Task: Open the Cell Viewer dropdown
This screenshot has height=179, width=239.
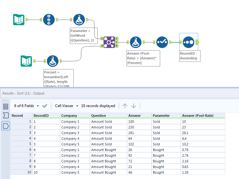Action: pos(67,106)
